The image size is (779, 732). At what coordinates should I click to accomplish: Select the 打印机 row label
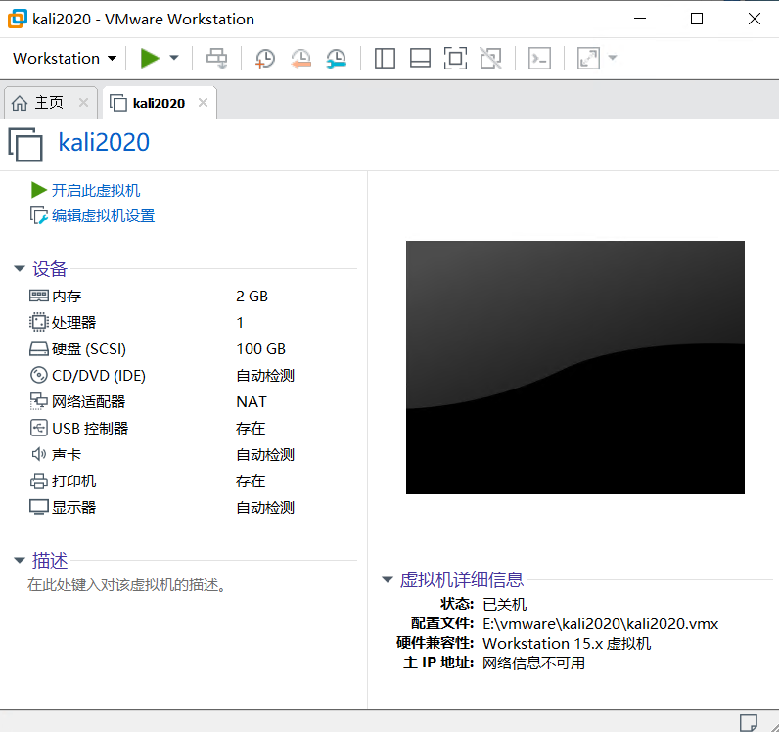(x=74, y=481)
